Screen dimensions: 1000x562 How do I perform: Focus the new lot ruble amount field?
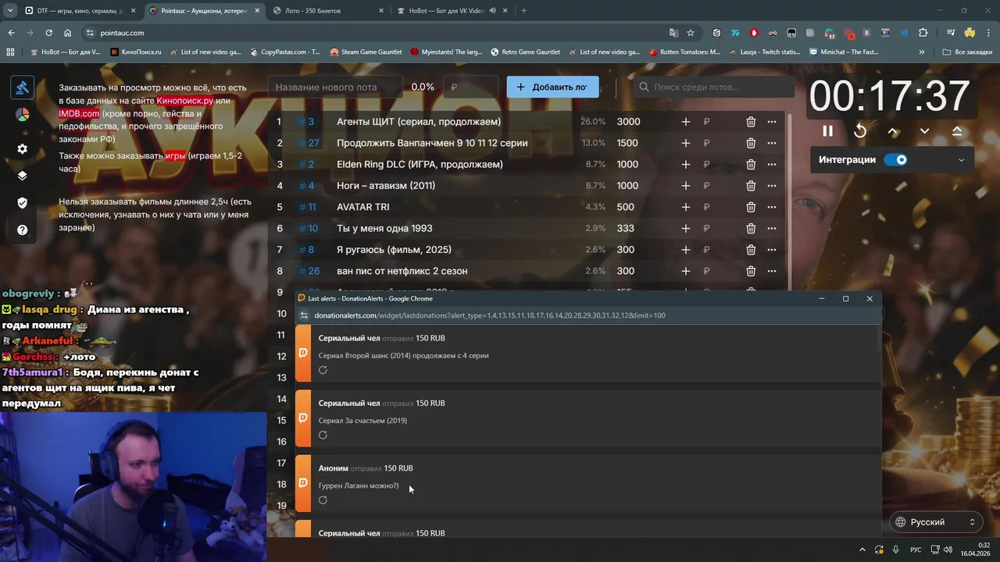pyautogui.click(x=470, y=87)
